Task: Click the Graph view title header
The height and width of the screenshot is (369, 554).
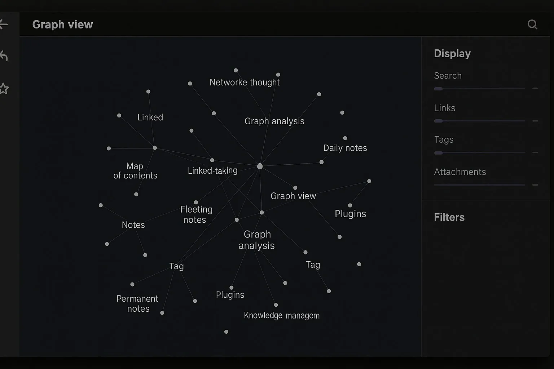Action: click(62, 24)
